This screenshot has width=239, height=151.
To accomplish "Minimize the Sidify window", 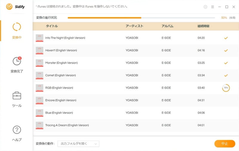I will click(220, 7).
